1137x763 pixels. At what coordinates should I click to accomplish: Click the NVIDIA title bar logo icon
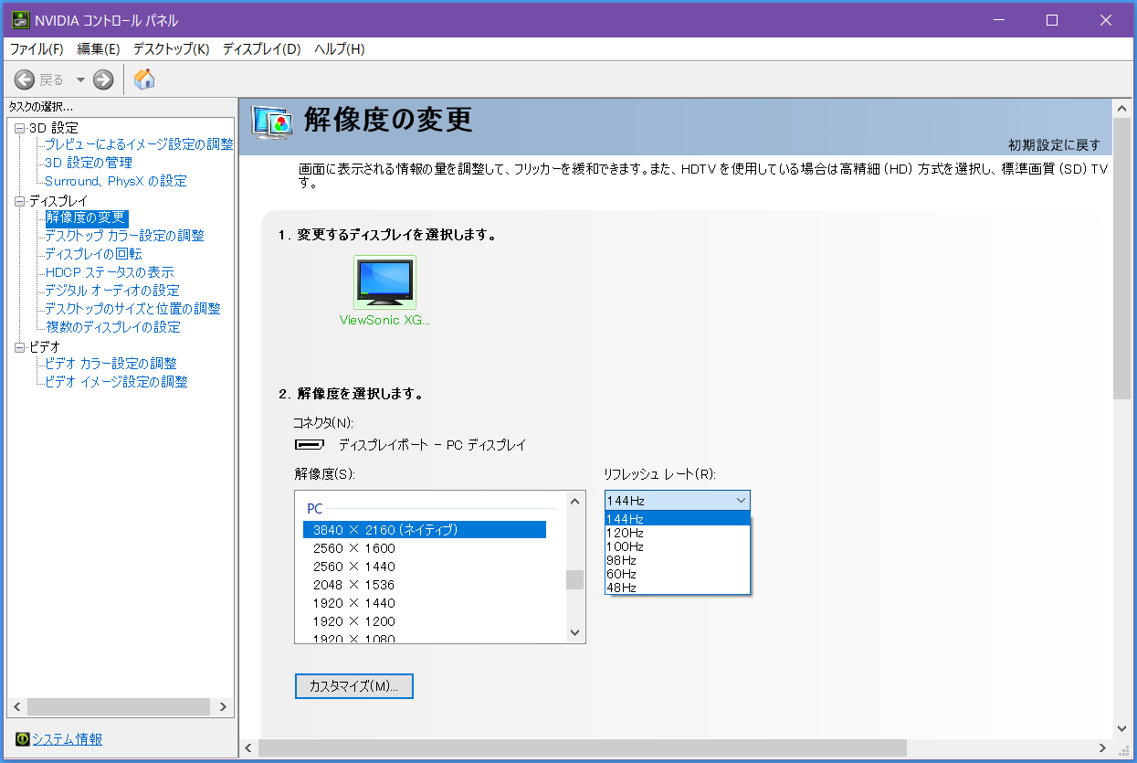click(x=20, y=20)
